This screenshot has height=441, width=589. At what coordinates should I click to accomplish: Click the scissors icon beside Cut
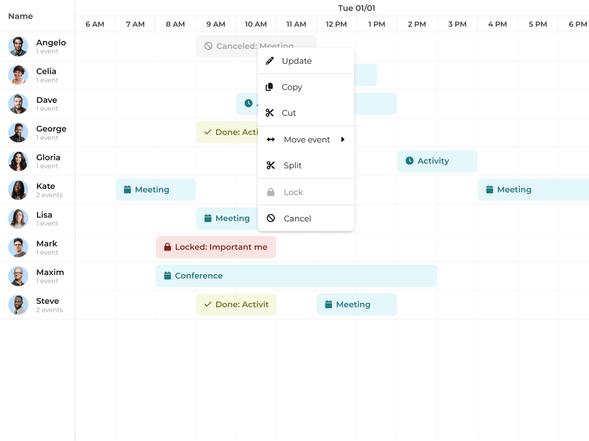click(x=270, y=113)
